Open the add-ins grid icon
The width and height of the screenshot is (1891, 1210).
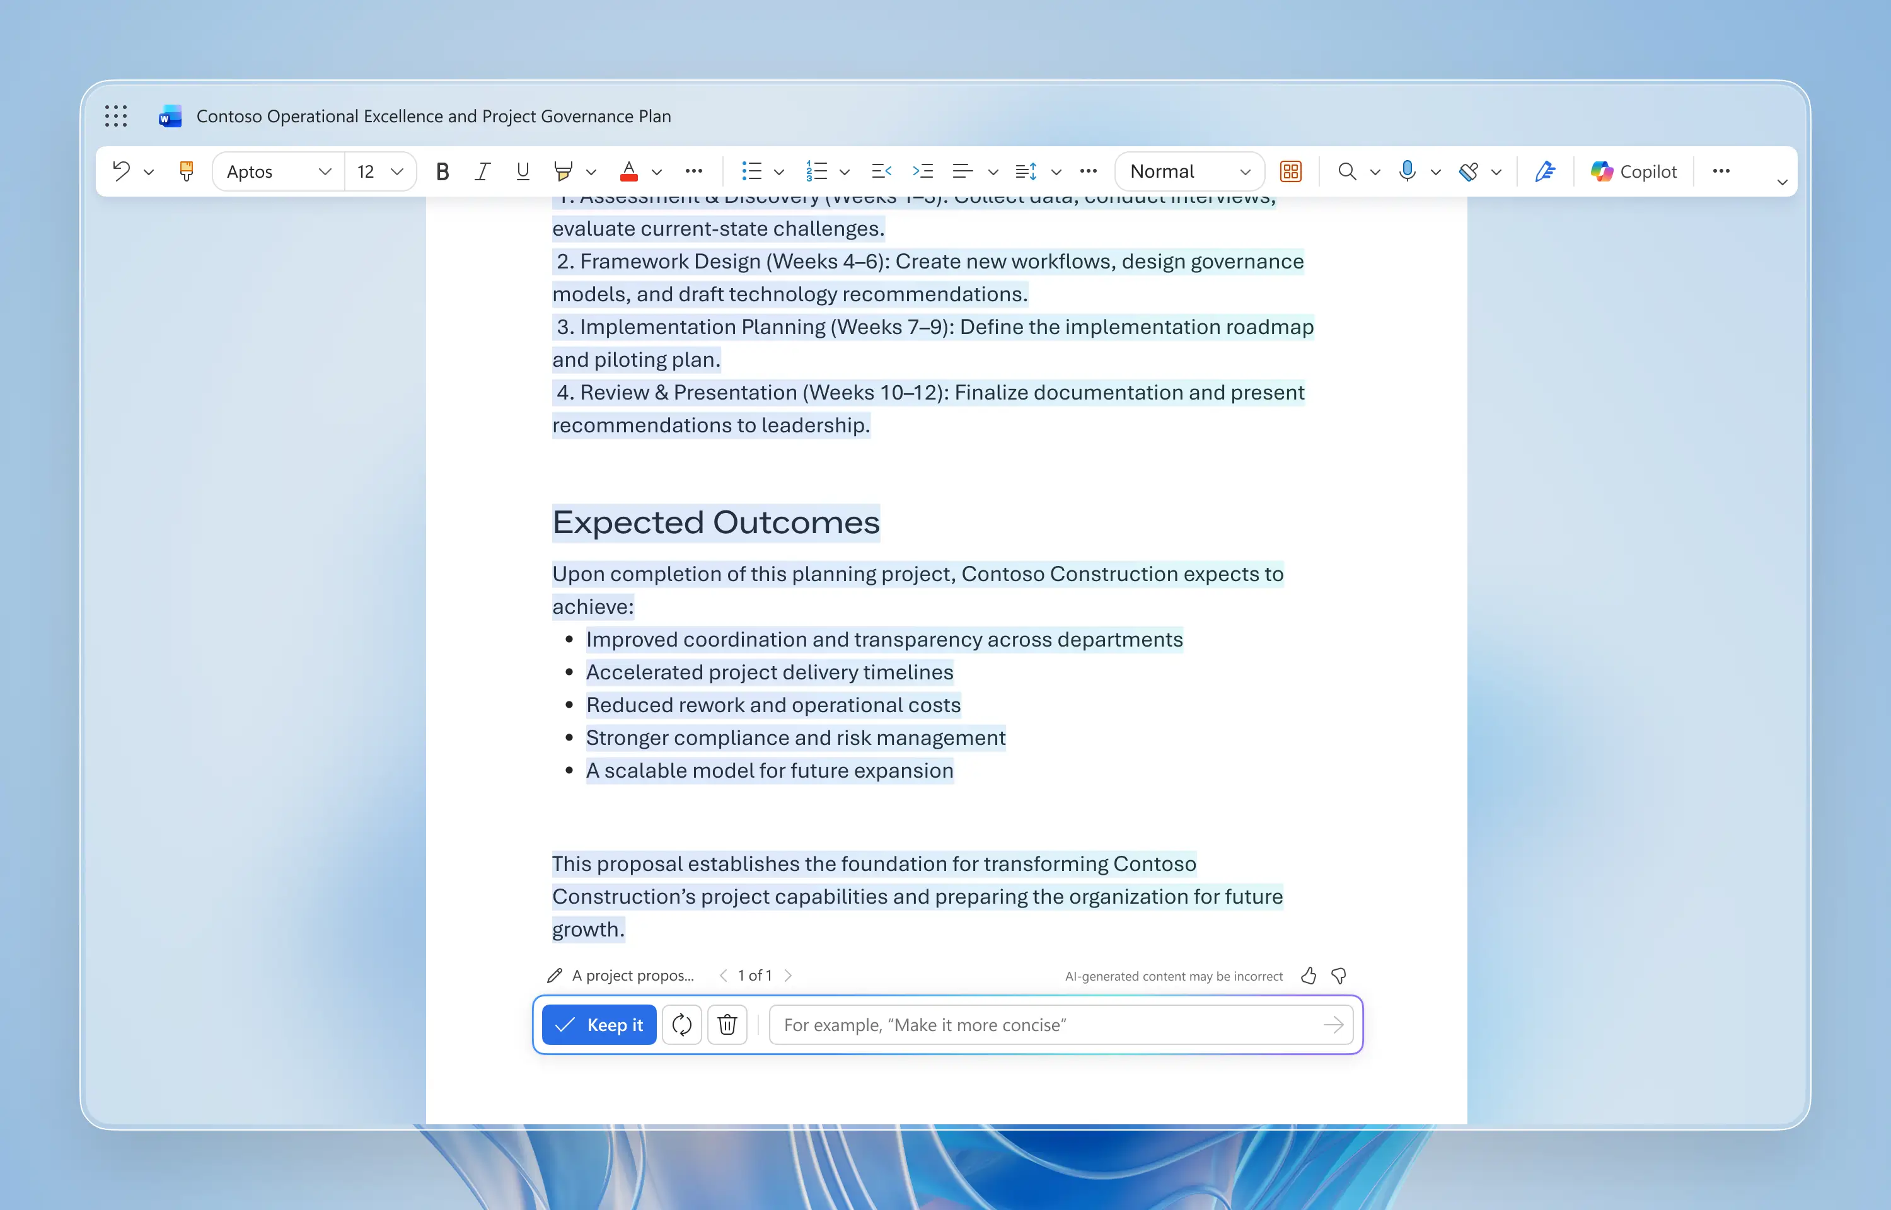point(1291,171)
